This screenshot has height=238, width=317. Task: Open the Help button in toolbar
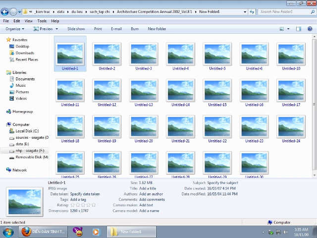[309, 29]
